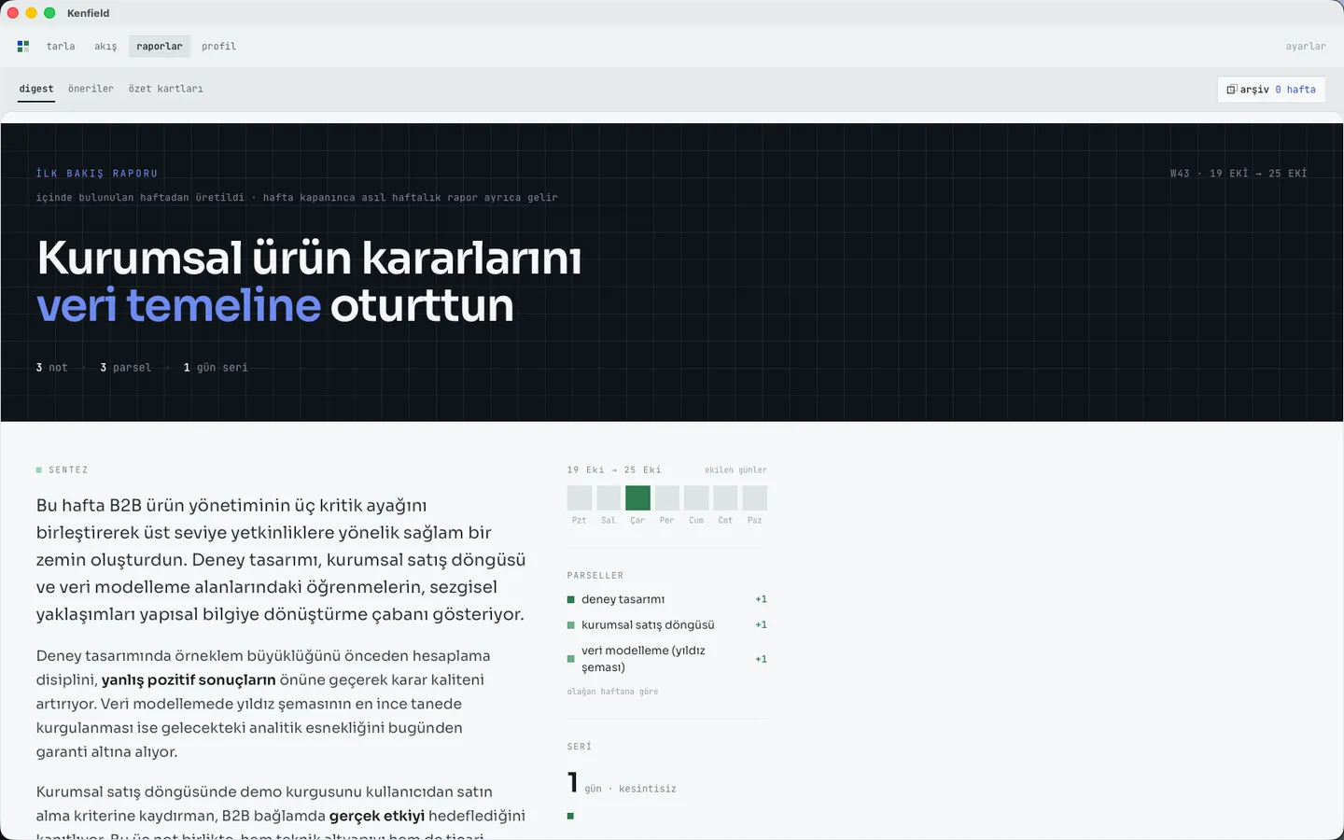The height and width of the screenshot is (840, 1344).
Task: Open ayarlar settings link
Action: 1306,46
